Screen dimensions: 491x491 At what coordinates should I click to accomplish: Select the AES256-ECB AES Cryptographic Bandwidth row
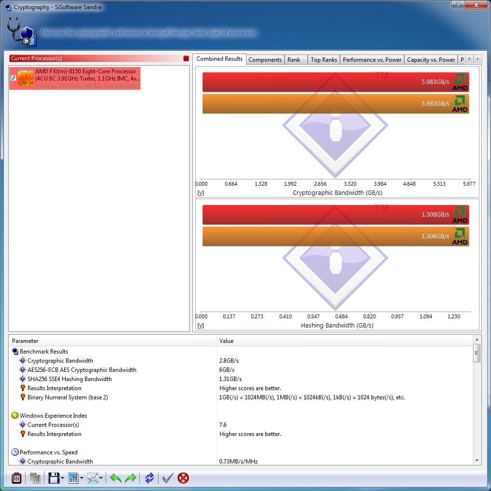coord(82,370)
